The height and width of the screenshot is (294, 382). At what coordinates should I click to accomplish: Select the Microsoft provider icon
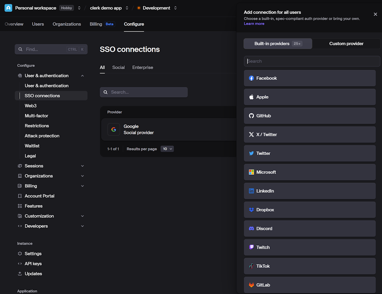[251, 172]
